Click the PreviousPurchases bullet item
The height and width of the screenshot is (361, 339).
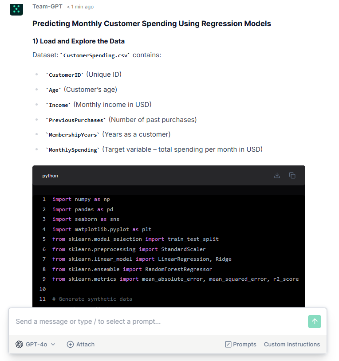pyautogui.click(x=121, y=120)
